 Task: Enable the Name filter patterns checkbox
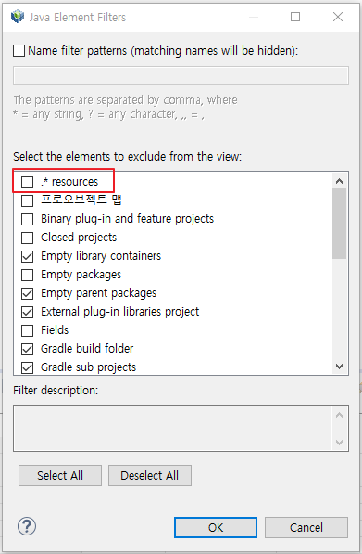tap(19, 50)
